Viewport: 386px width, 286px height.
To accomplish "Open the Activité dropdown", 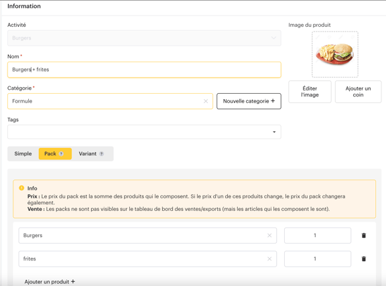I will [x=144, y=38].
